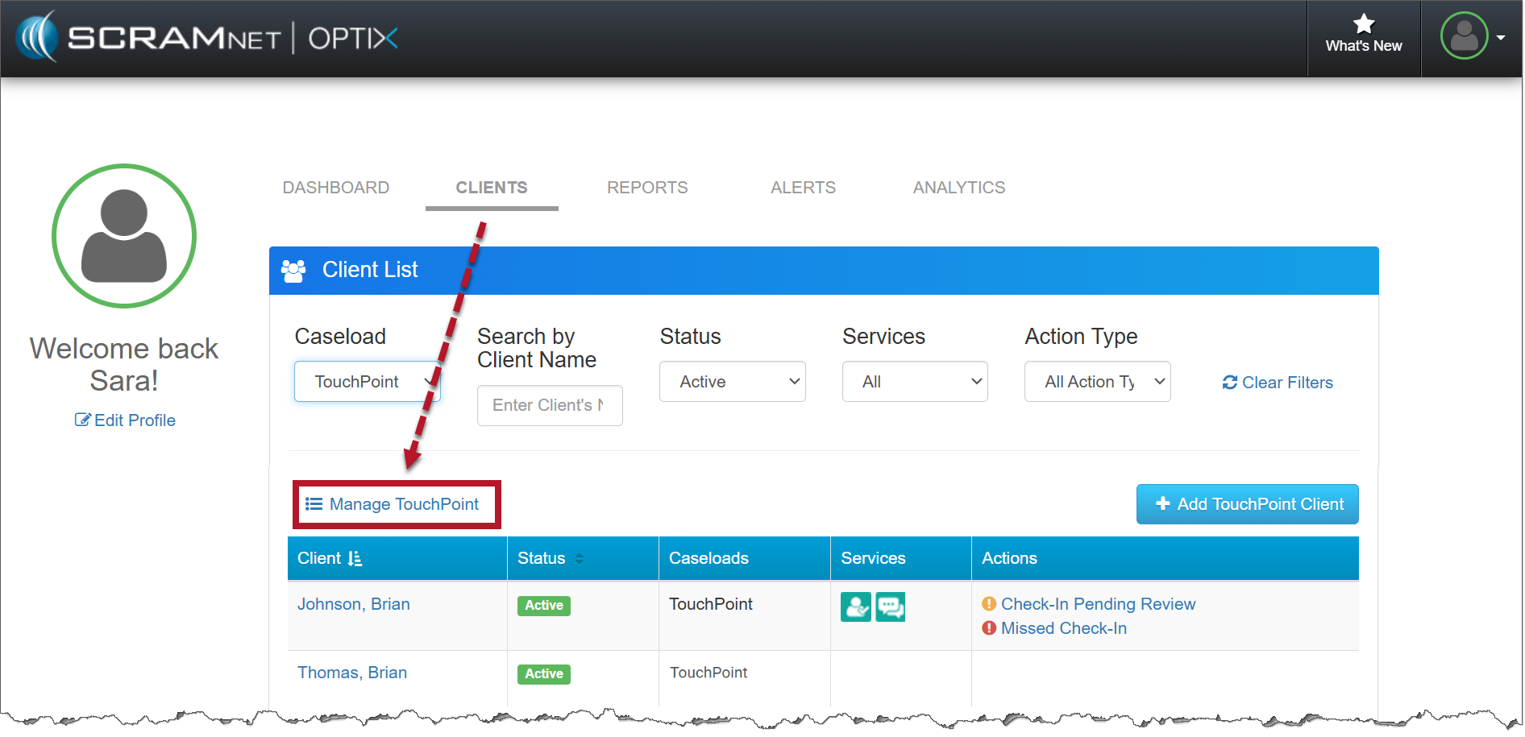
Task: Click Johnson's client check-in service icon
Action: tap(855, 607)
